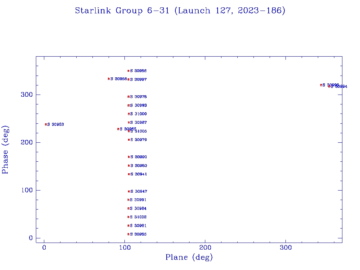360x270 pixels.
Task: Click the x-axis tick label 300
Action: [285, 247]
